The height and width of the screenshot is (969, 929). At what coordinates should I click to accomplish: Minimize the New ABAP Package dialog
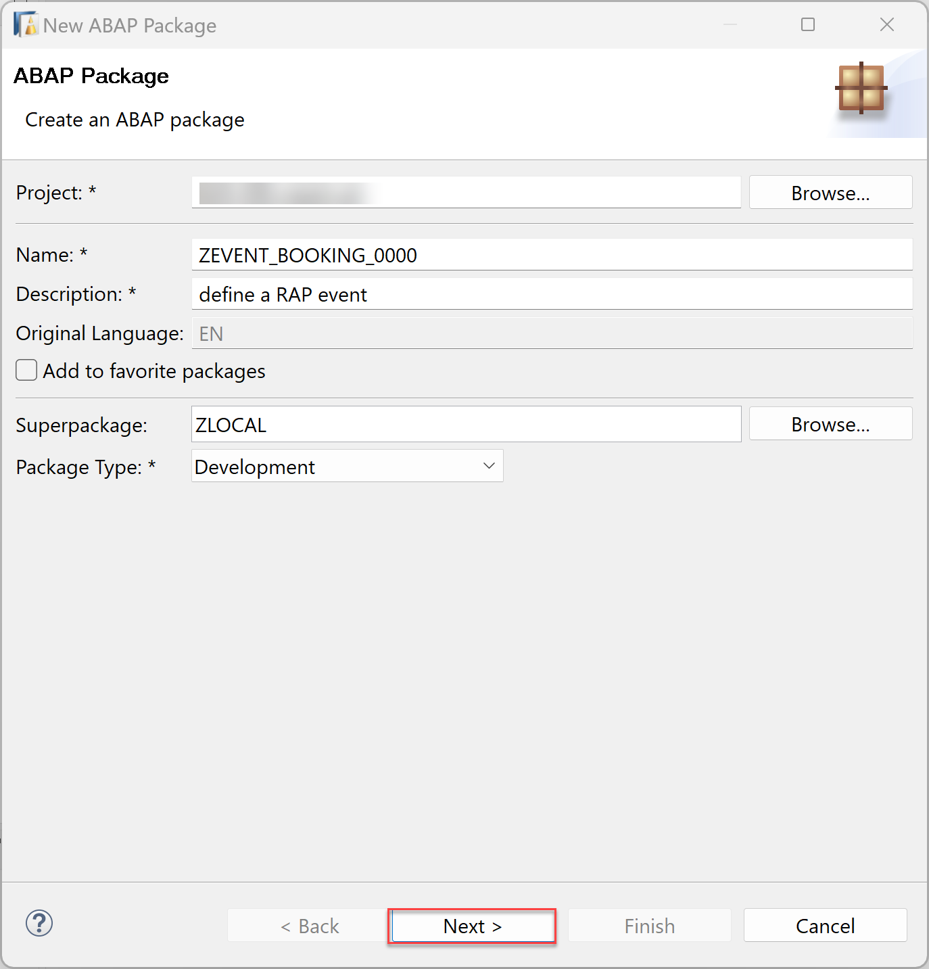(730, 25)
